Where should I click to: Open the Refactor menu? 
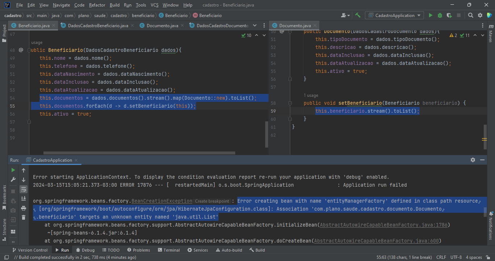click(97, 5)
